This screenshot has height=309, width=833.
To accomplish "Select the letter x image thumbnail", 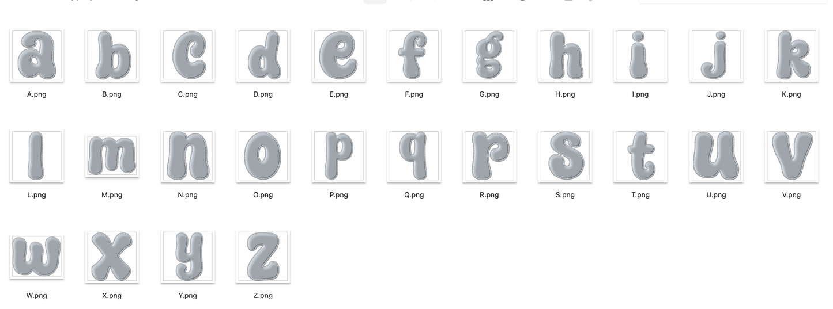I will click(112, 257).
